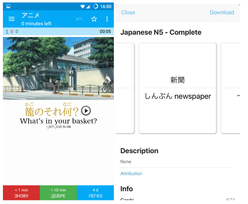Download the Japanese N5 deck
Image resolution: width=248 pixels, height=204 pixels.
tap(222, 12)
